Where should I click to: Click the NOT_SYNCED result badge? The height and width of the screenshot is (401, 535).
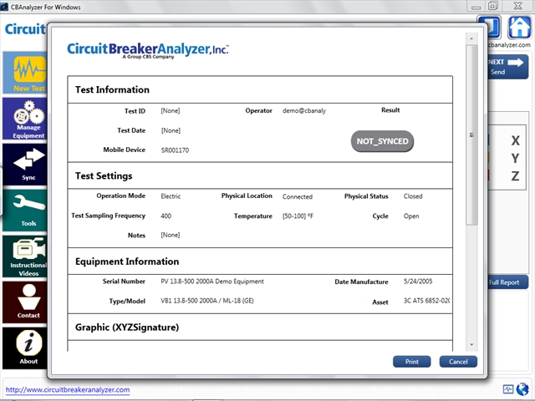coord(383,141)
